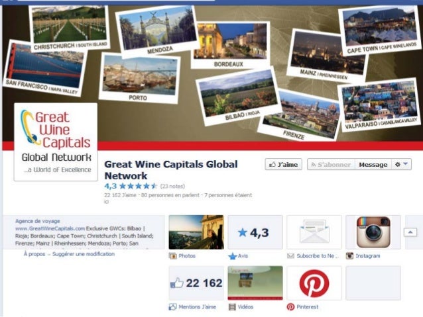Screen dimensions: 423x317
Task: Toggle the S'abonner follow button
Action: point(331,164)
